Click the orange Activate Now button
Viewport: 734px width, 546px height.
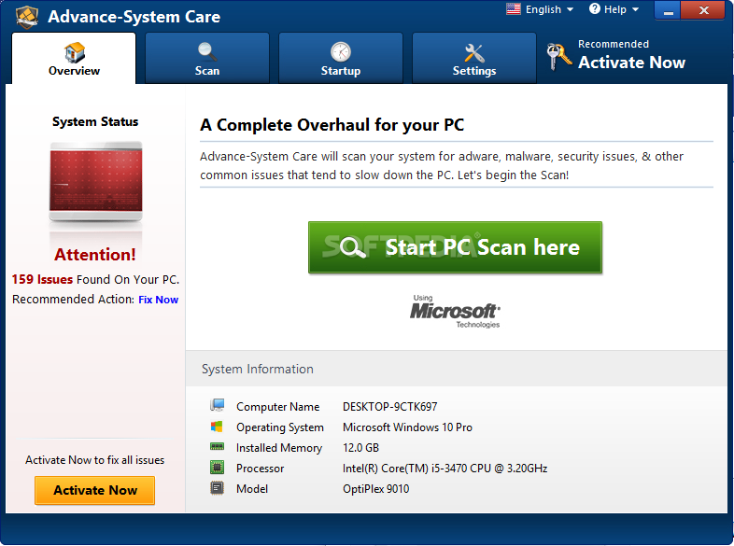coord(94,490)
